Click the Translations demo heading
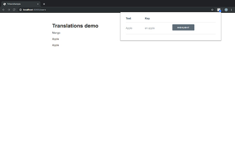 [75, 26]
